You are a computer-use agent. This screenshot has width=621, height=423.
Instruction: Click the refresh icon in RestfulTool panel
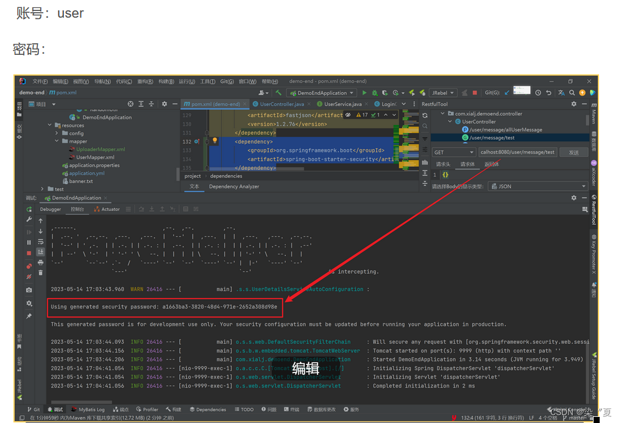[426, 116]
